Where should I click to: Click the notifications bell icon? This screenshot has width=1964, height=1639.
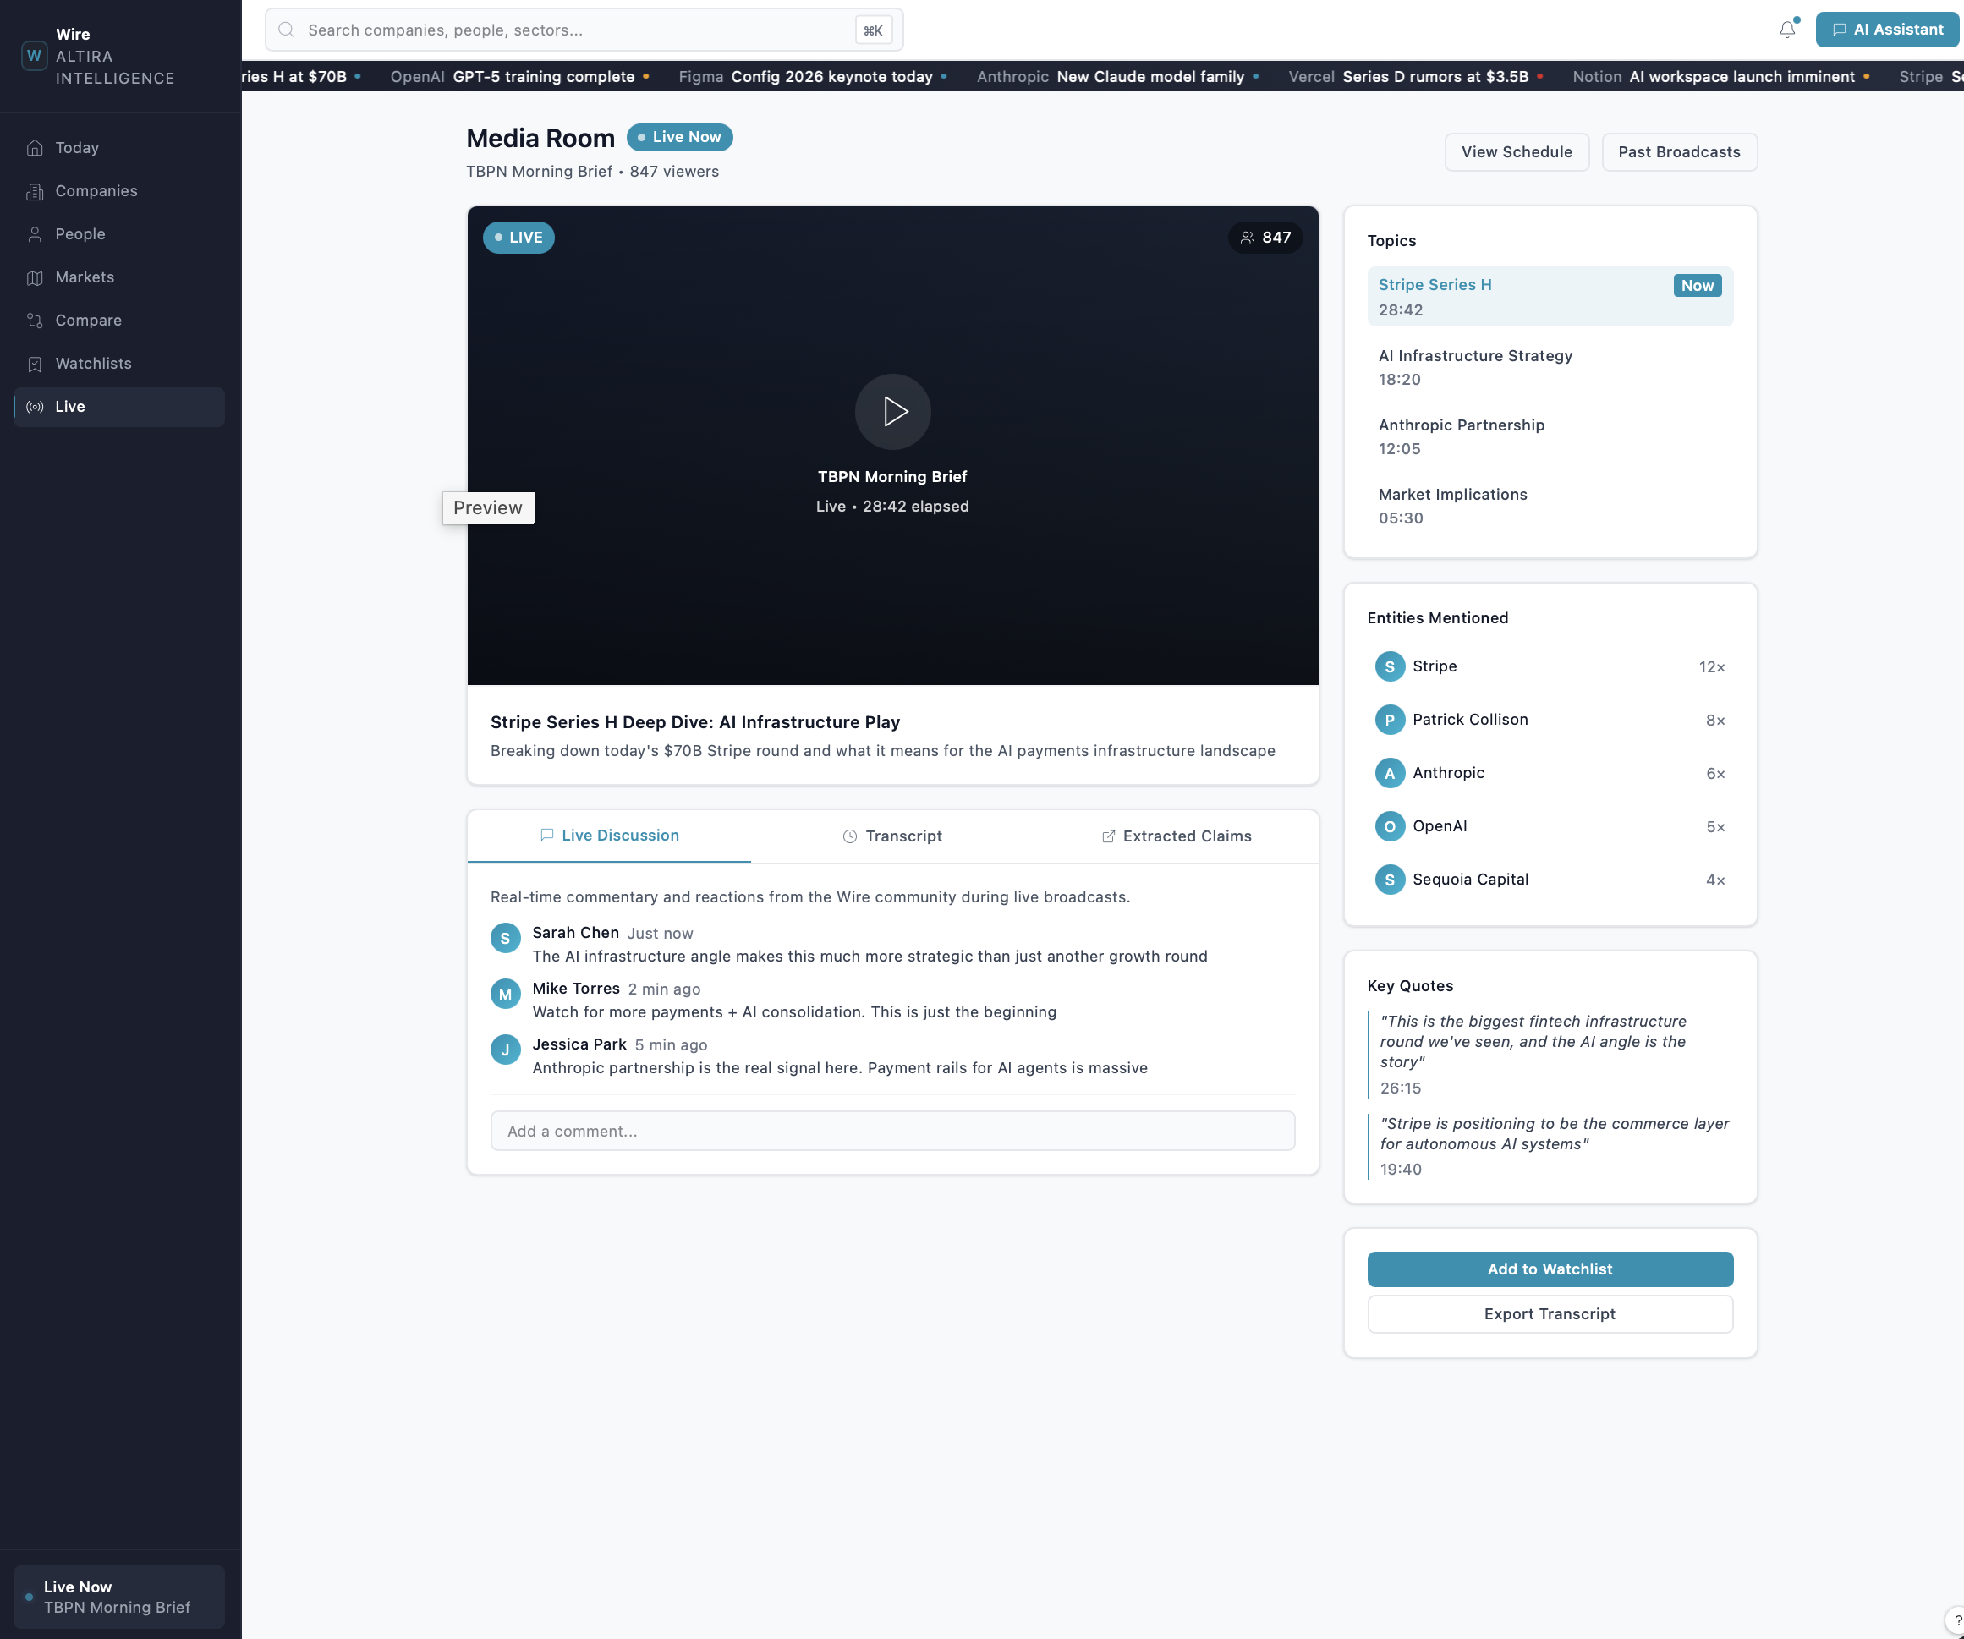pos(1786,30)
